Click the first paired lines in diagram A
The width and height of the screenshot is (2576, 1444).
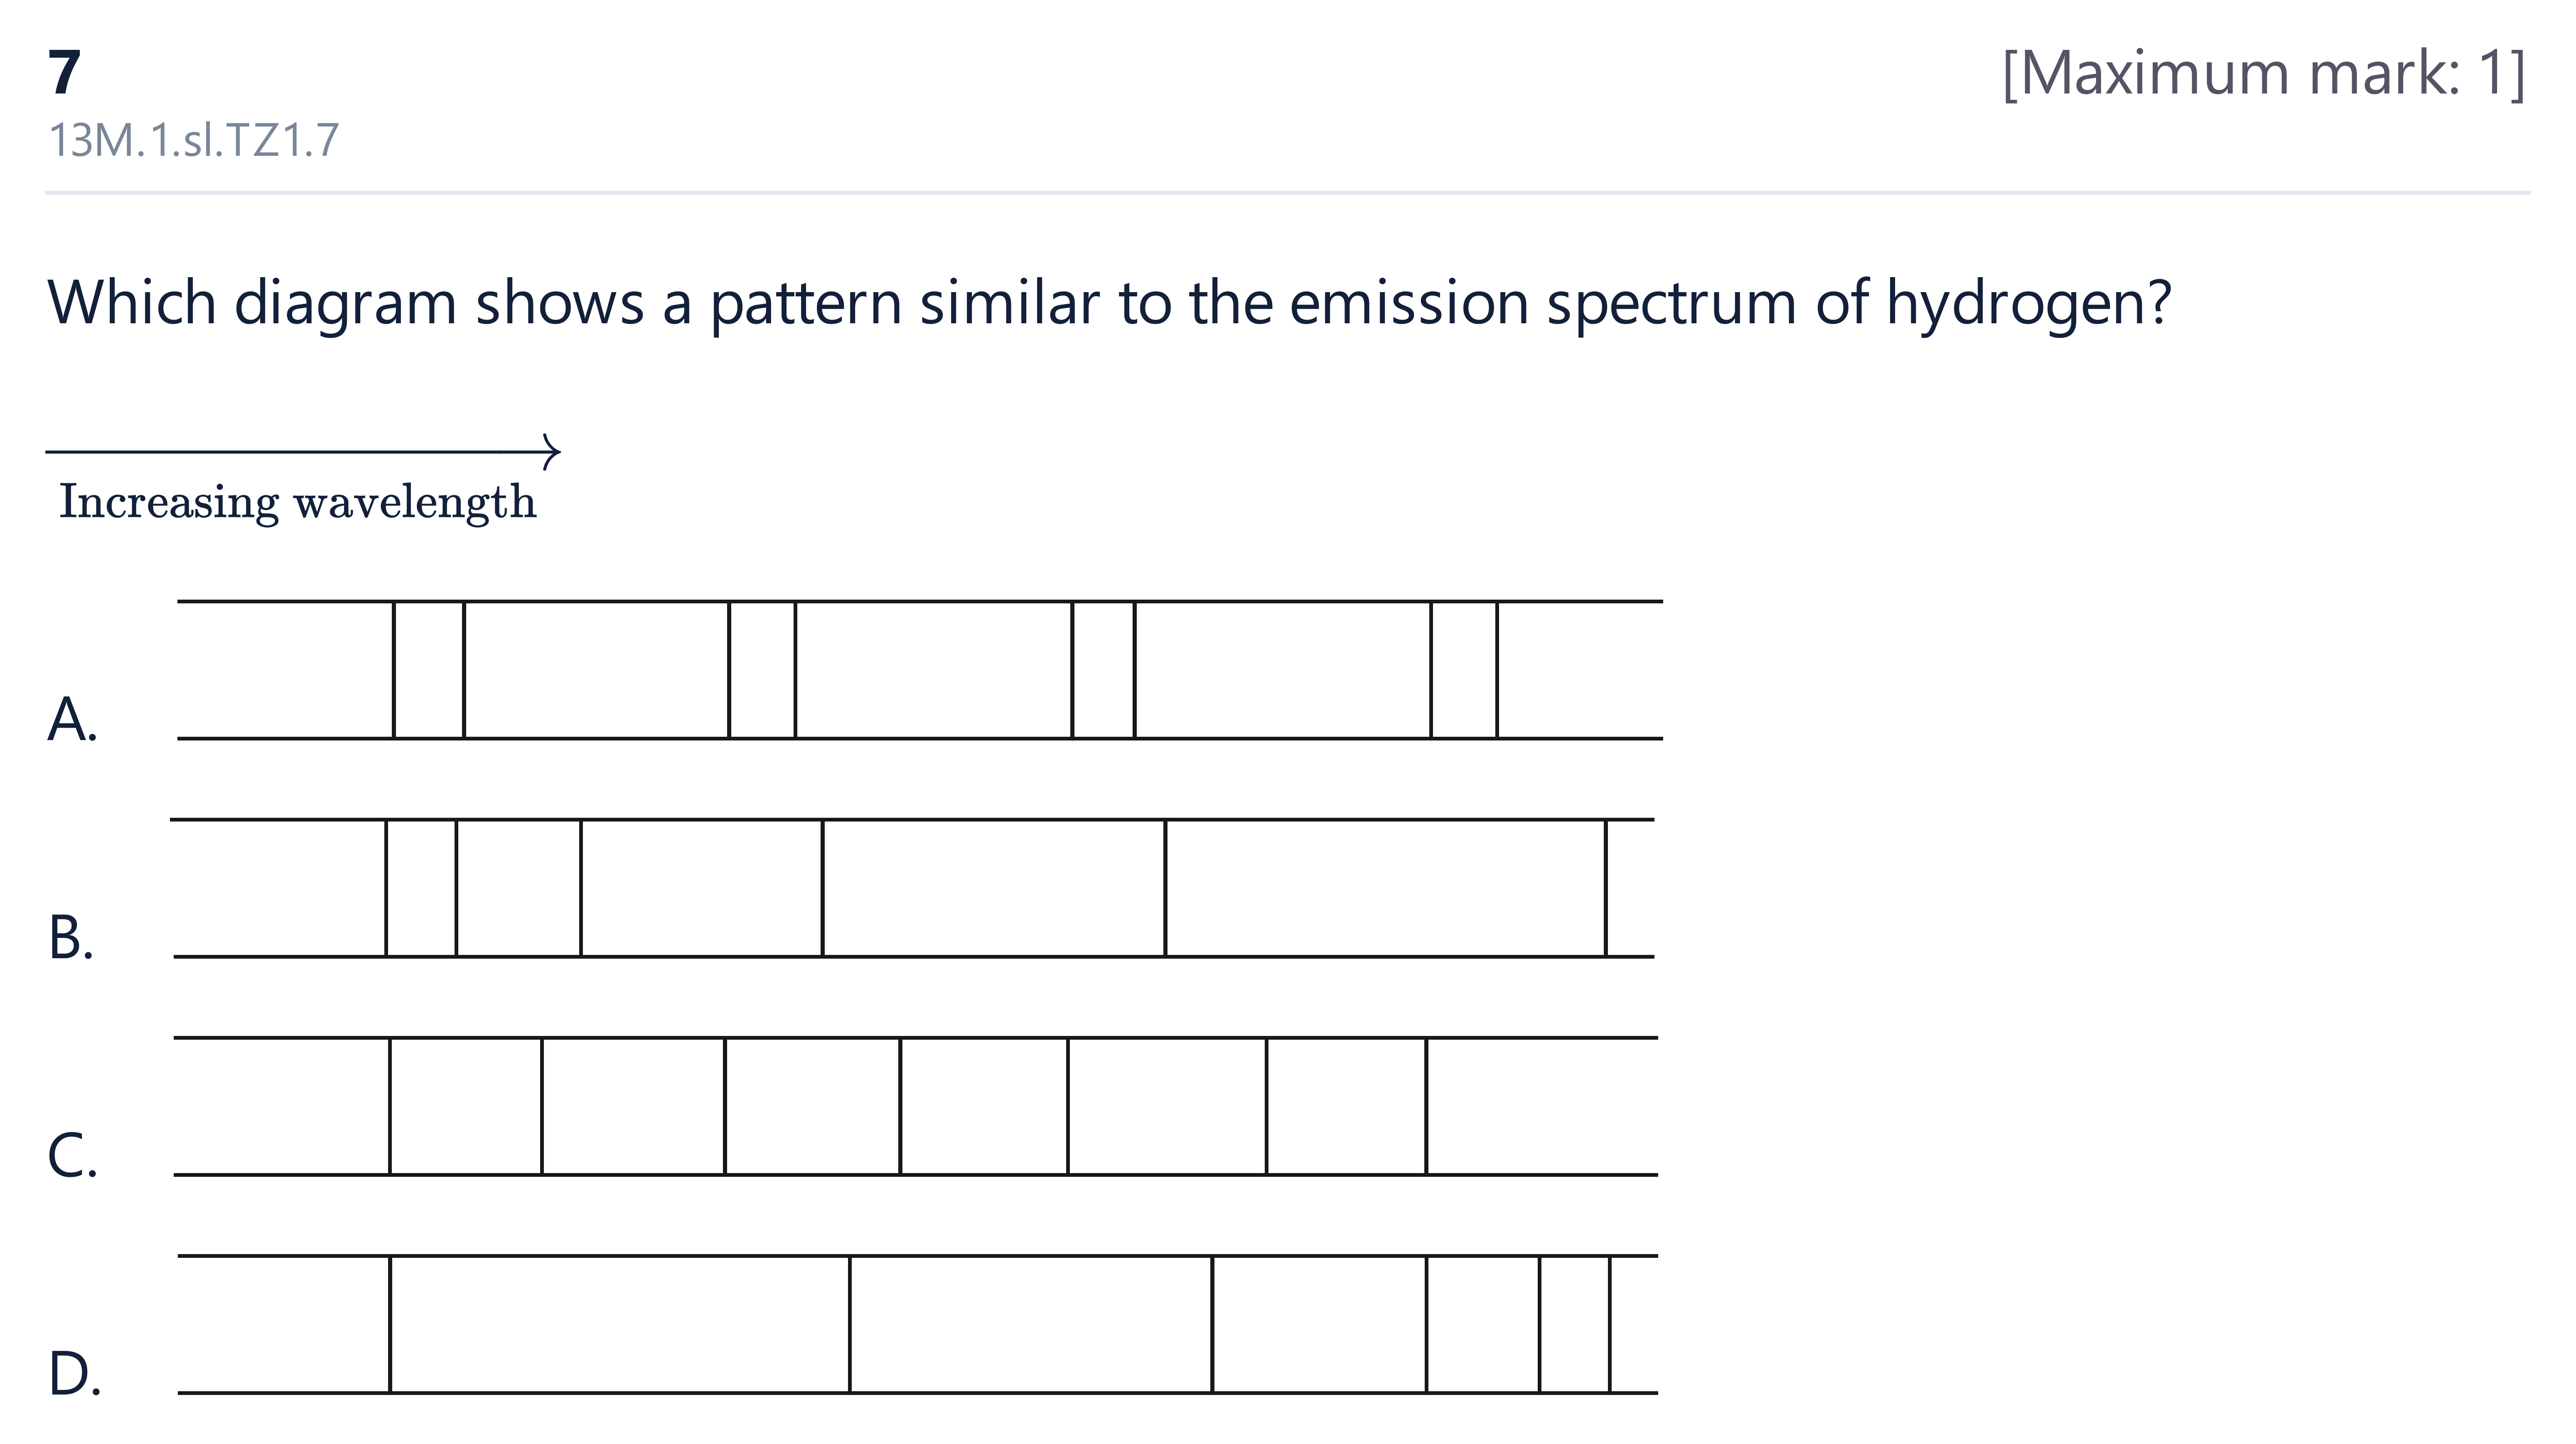pos(429,670)
